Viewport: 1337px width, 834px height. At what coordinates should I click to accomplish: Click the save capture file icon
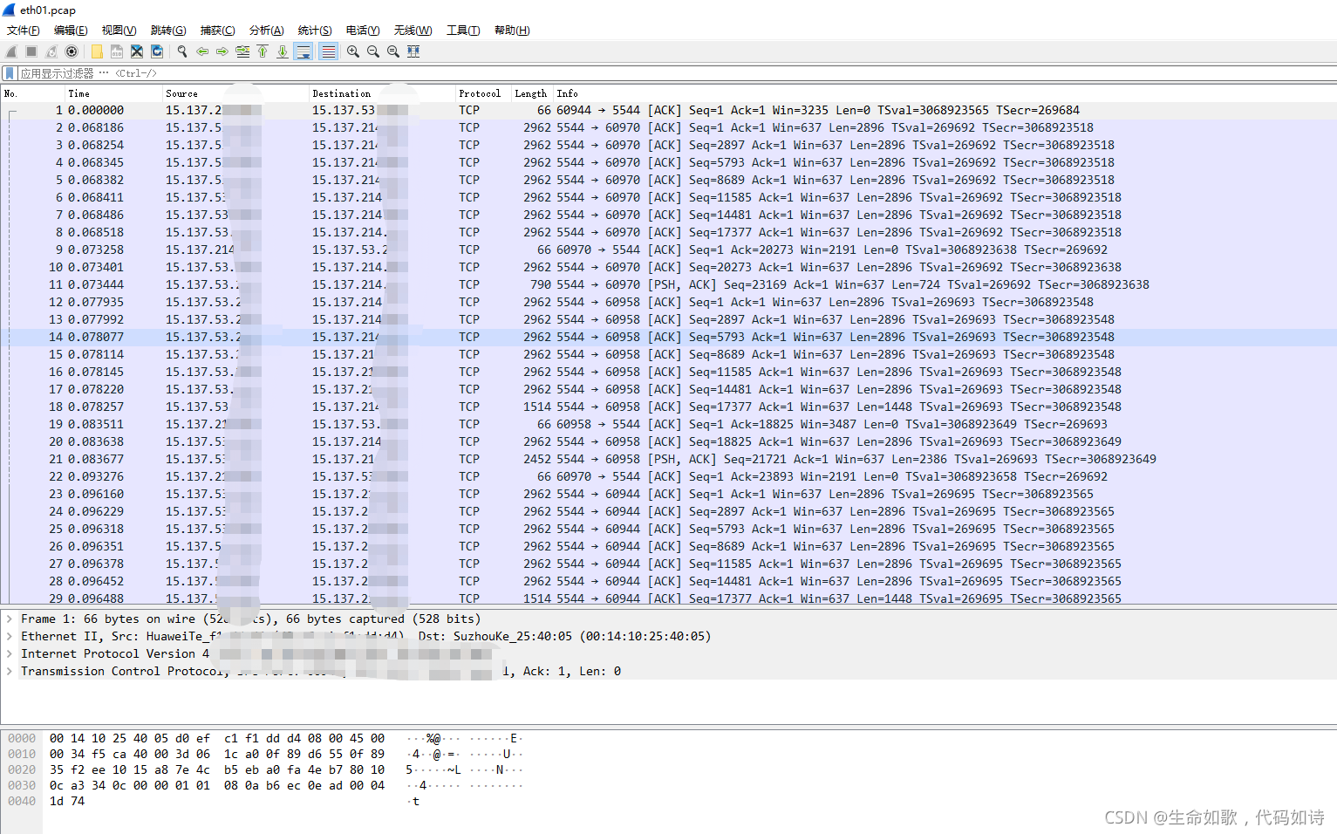point(117,51)
